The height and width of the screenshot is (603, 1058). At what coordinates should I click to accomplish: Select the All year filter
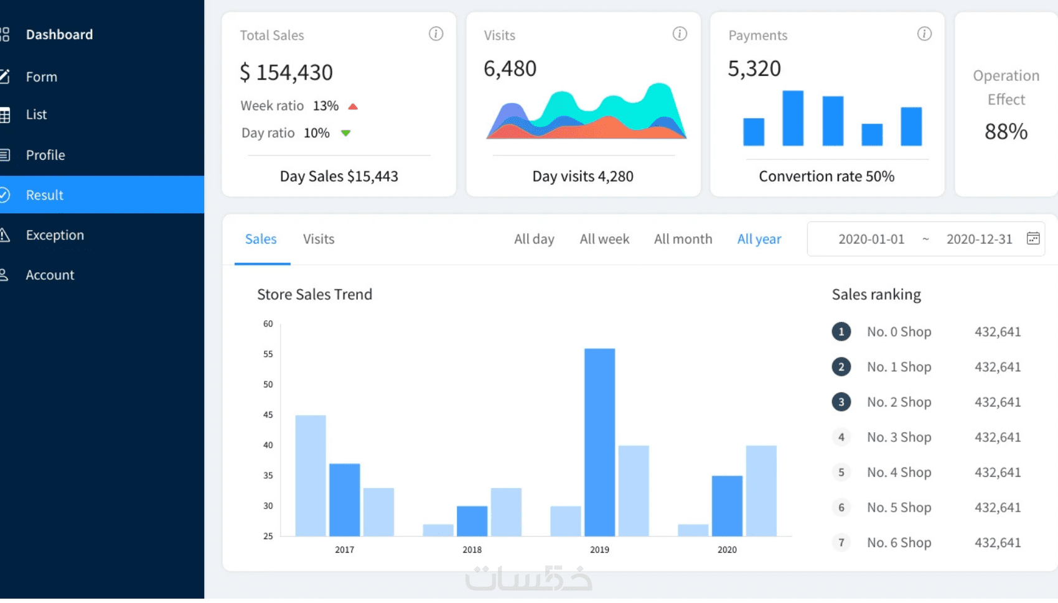click(x=759, y=239)
